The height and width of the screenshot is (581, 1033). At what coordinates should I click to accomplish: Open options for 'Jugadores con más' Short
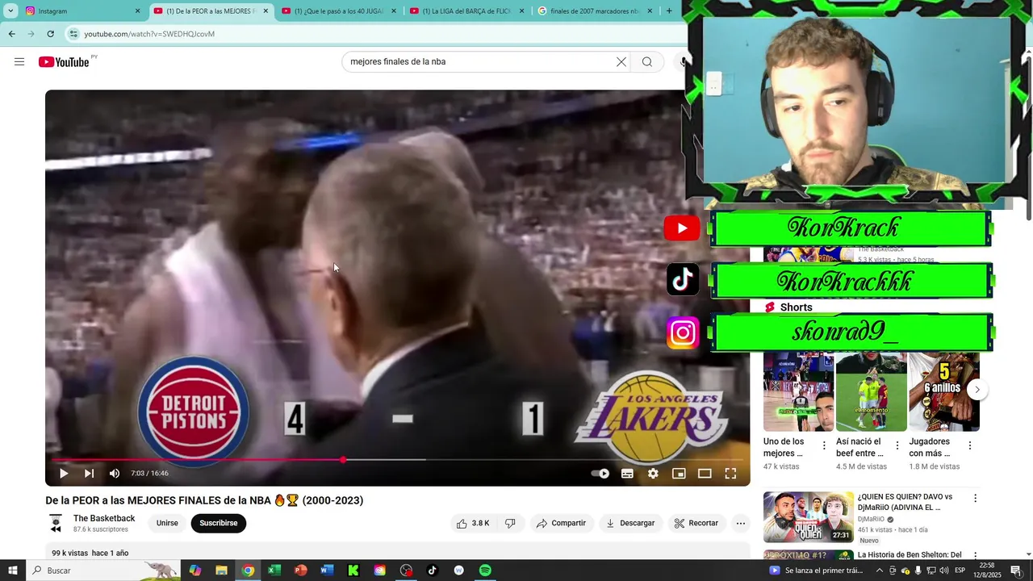click(x=969, y=445)
